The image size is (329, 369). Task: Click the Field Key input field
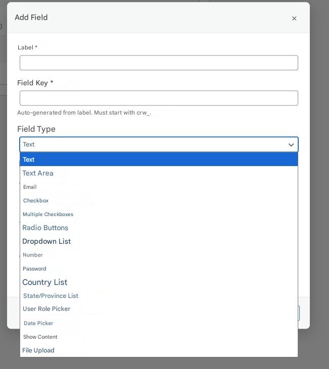click(x=158, y=98)
